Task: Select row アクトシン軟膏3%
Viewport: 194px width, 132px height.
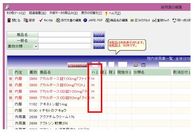Action: click(x=99, y=123)
